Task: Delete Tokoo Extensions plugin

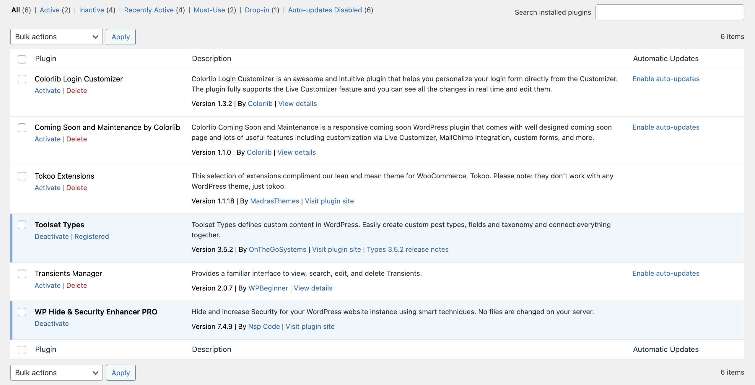Action: coord(77,188)
